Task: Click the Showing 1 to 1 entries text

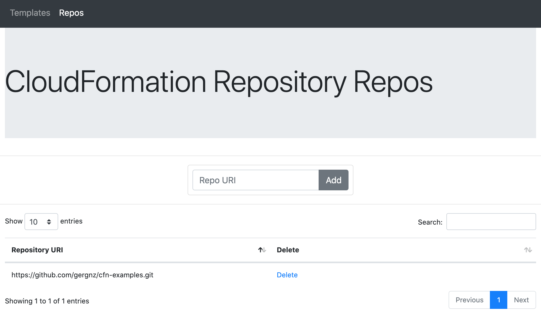Action: pyautogui.click(x=47, y=301)
